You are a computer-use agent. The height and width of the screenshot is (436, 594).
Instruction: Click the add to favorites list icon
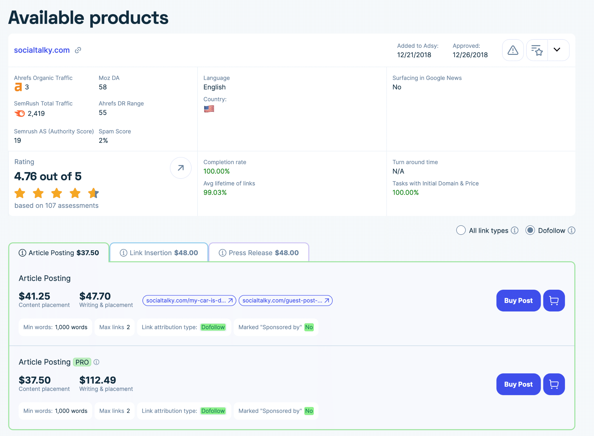tap(537, 50)
